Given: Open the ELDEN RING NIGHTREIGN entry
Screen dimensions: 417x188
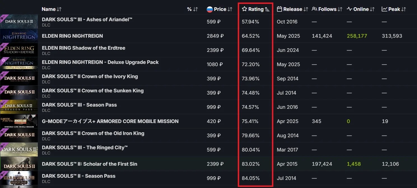Looking at the screenshot, I should pos(72,36).
